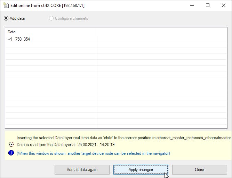This screenshot has width=232, height=178.
Task: Click the Add all data again button
Action: coord(82,170)
